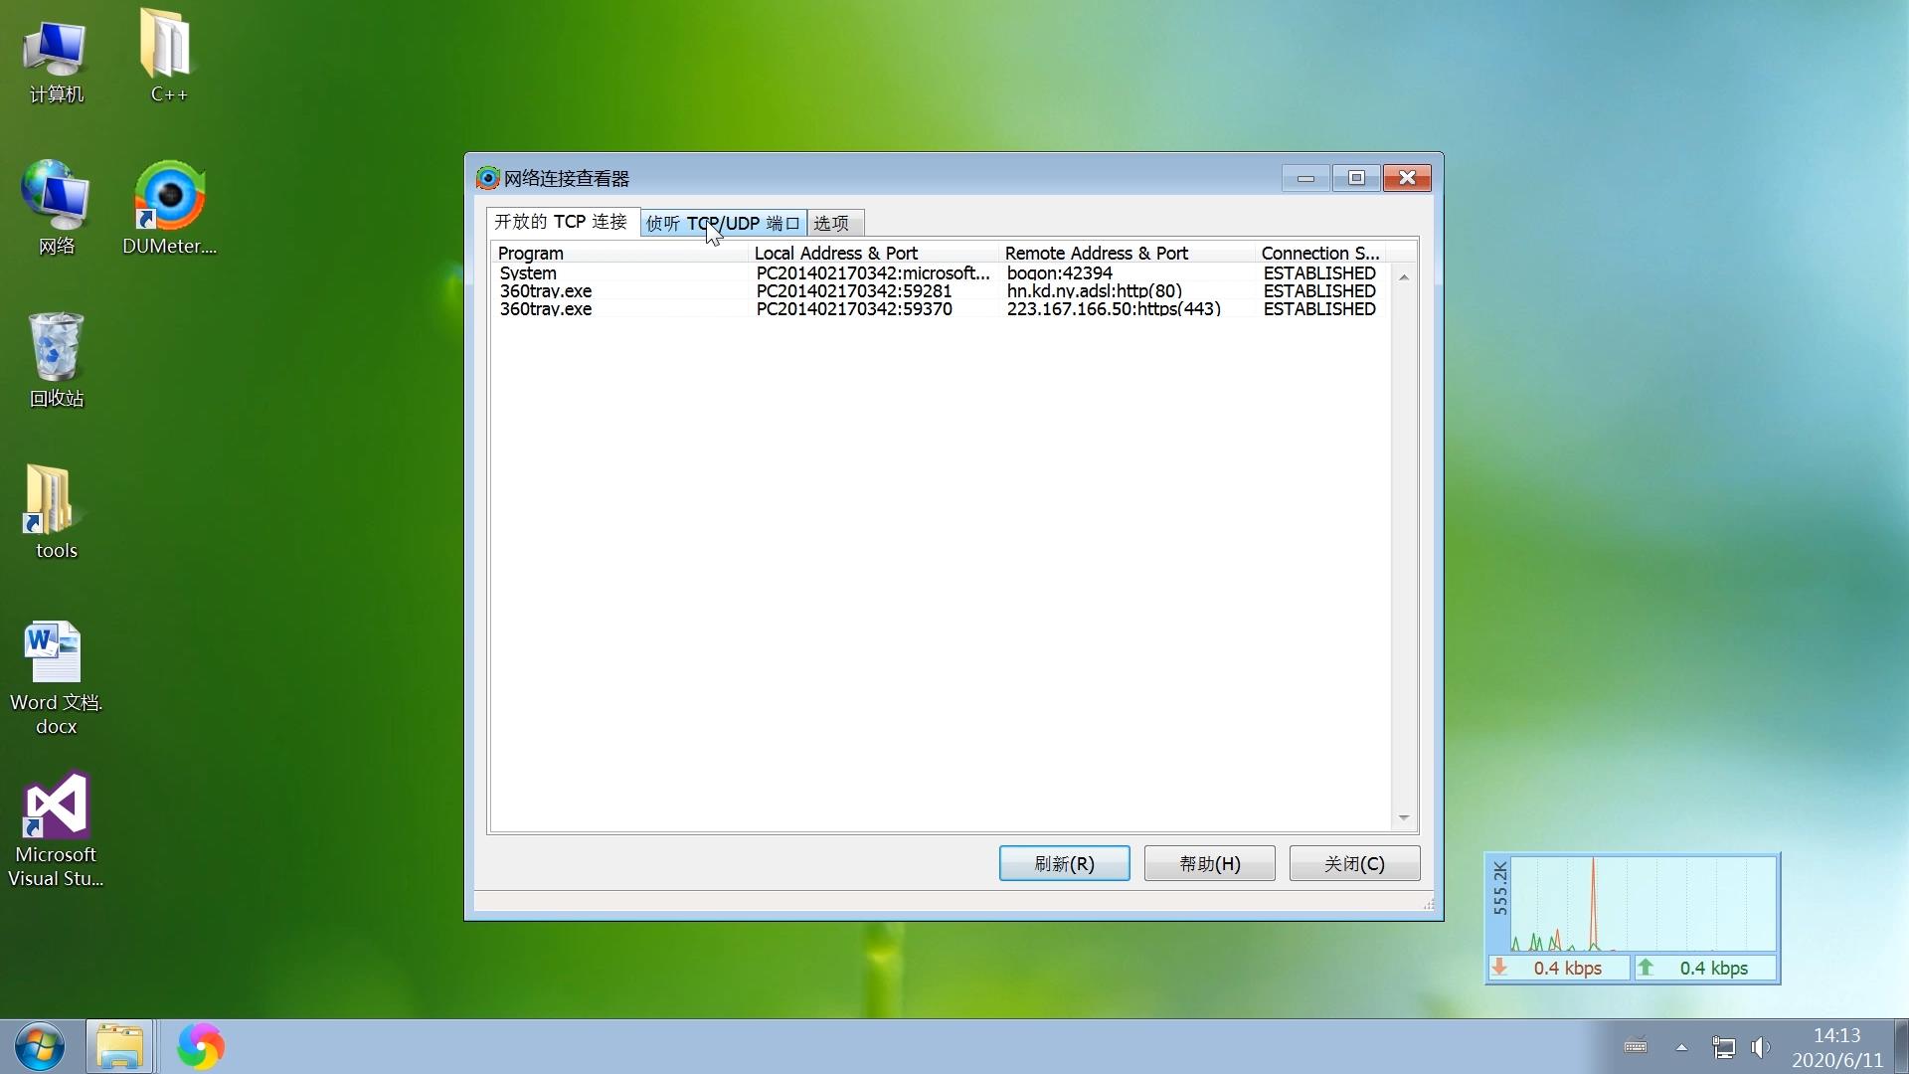The height and width of the screenshot is (1074, 1909).
Task: Switch to the 选项 tab
Action: [831, 223]
